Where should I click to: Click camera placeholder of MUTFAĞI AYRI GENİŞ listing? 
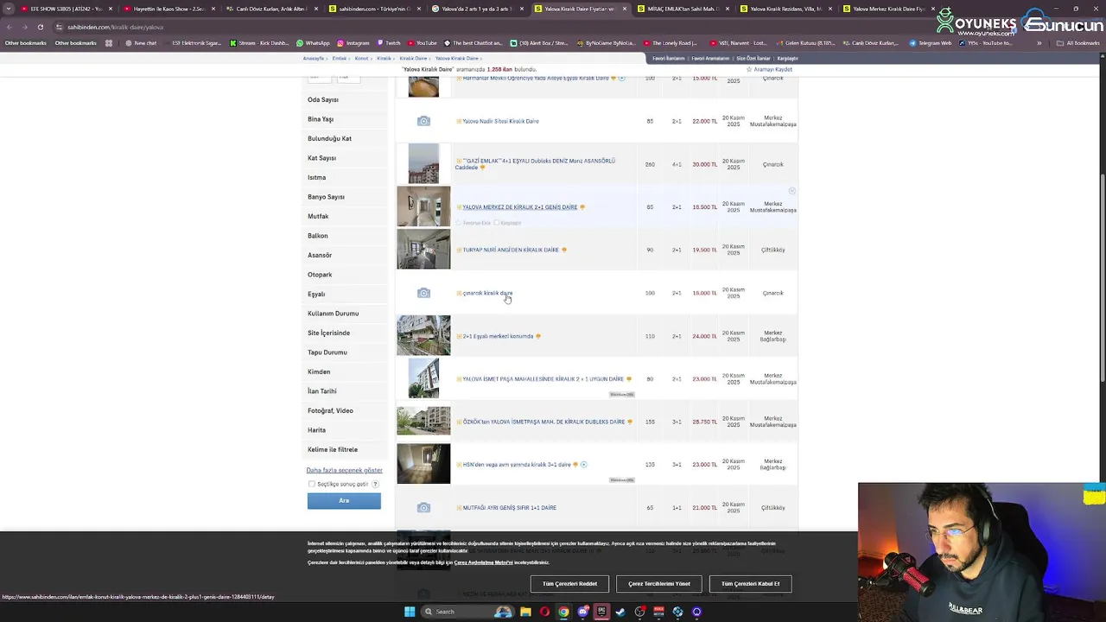[x=423, y=508]
